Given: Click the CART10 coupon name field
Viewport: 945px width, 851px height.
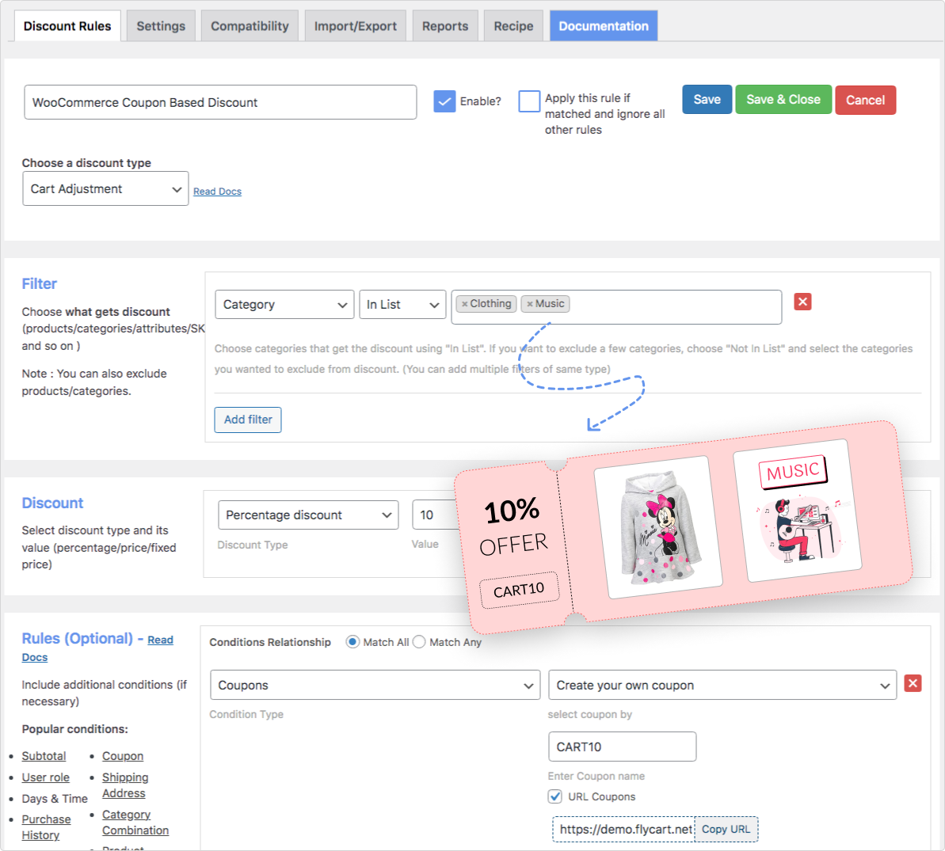Looking at the screenshot, I should 622,747.
